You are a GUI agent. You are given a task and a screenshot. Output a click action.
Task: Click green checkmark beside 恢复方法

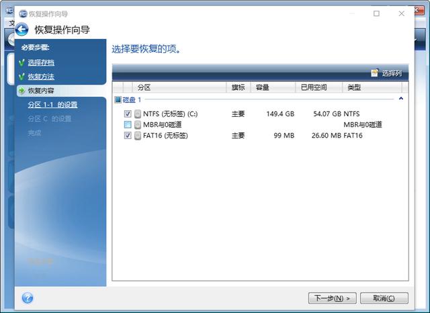[x=21, y=77]
